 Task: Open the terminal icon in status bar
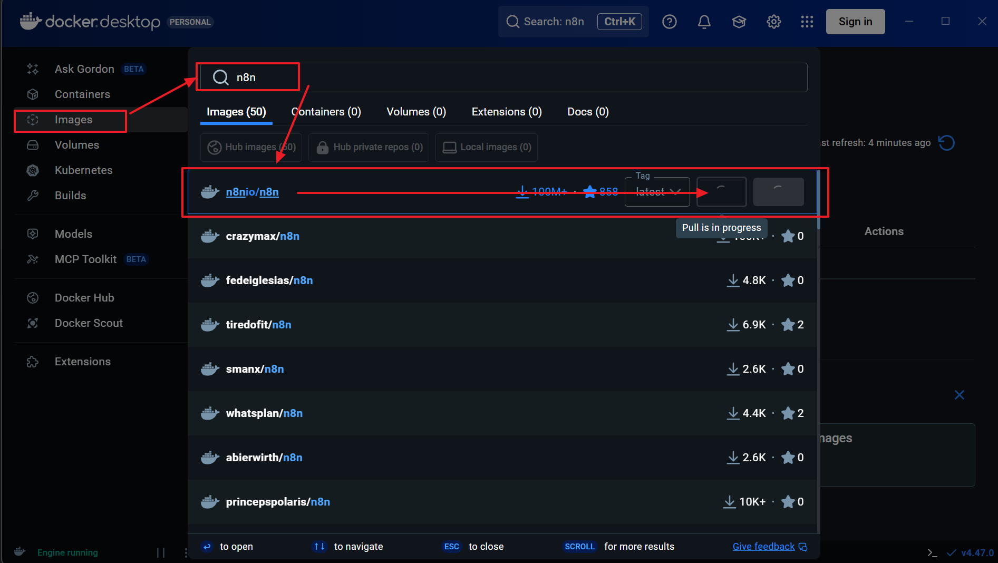tap(932, 552)
